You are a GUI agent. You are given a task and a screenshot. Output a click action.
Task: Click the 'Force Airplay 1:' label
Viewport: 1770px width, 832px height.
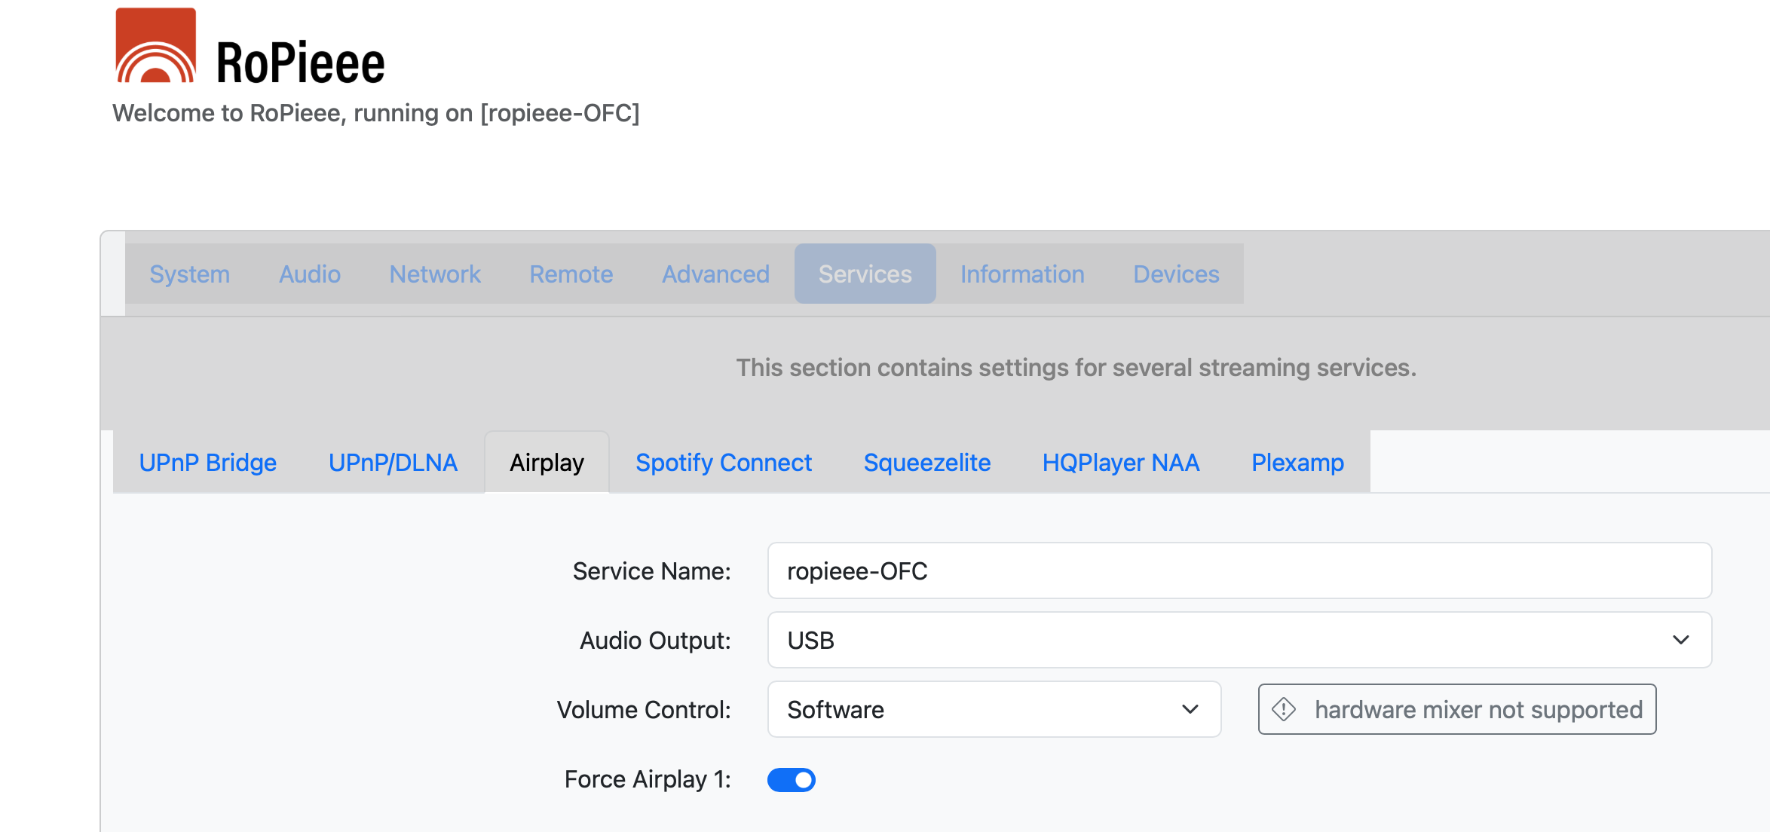(x=648, y=779)
